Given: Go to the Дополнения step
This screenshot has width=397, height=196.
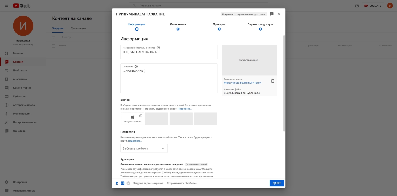Looking at the screenshot, I should coord(178,26).
